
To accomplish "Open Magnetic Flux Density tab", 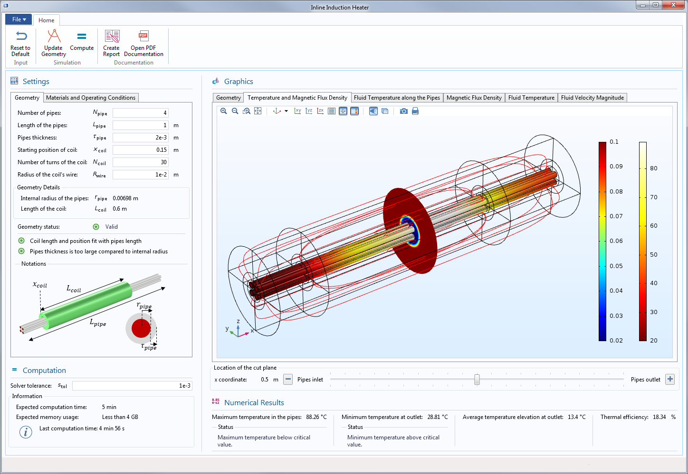I will (x=474, y=98).
